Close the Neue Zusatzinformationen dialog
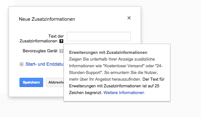Viewport: 201px width, 117px height. click(x=129, y=18)
